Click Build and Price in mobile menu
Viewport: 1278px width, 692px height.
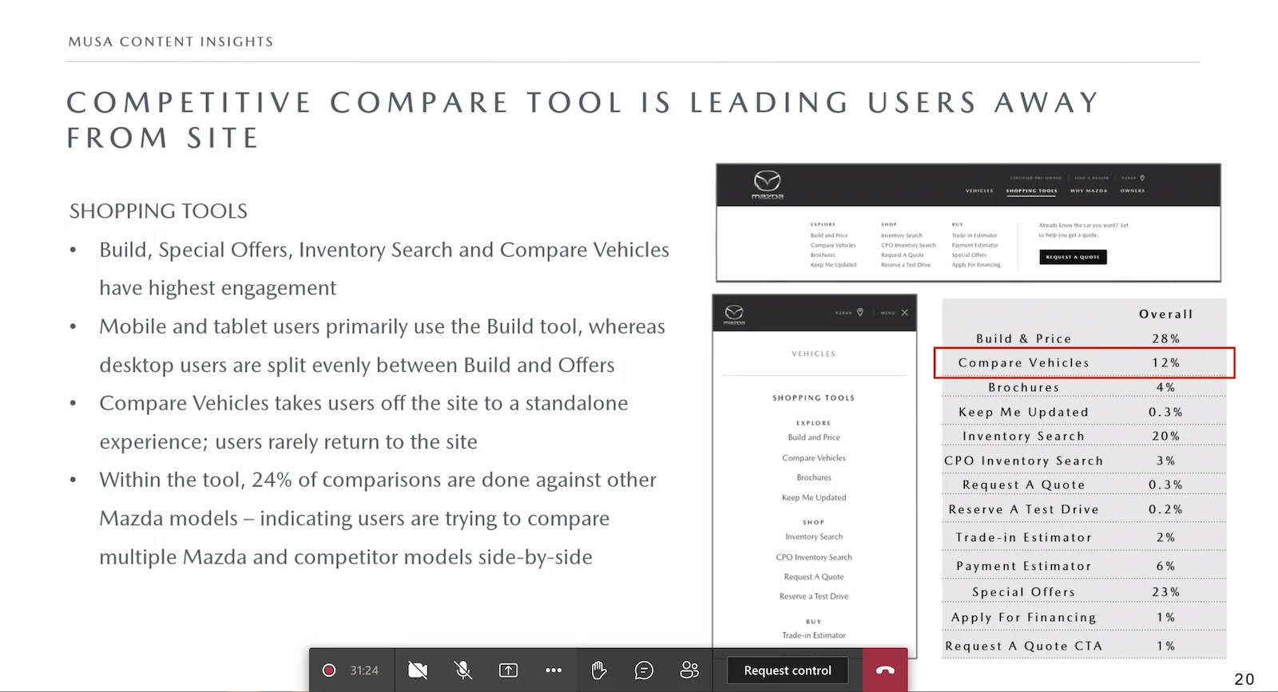814,437
